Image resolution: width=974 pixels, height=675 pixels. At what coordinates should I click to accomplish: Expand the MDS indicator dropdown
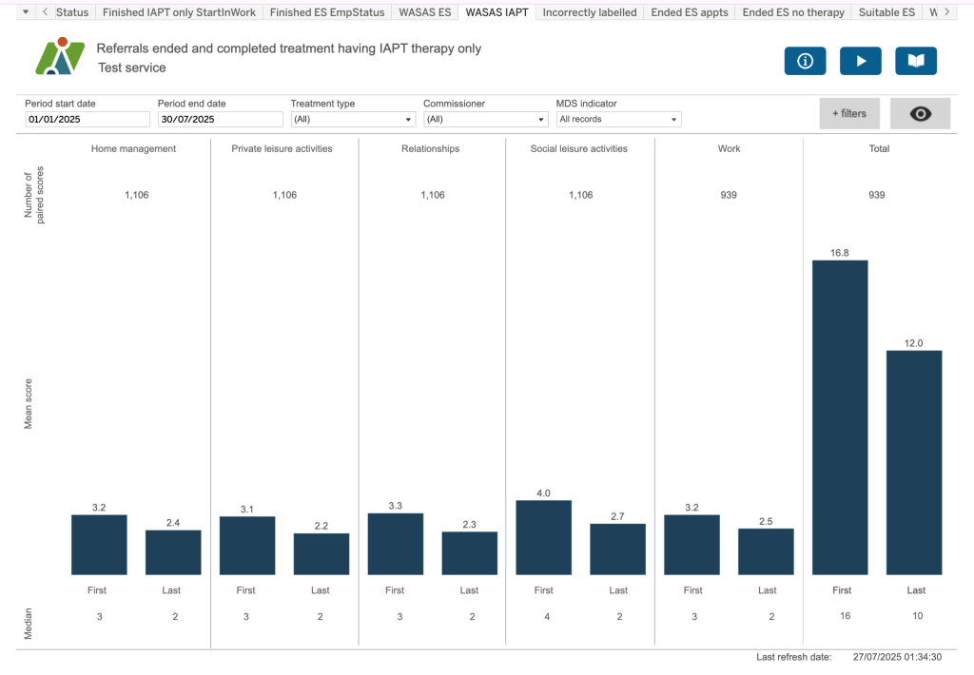[618, 120]
